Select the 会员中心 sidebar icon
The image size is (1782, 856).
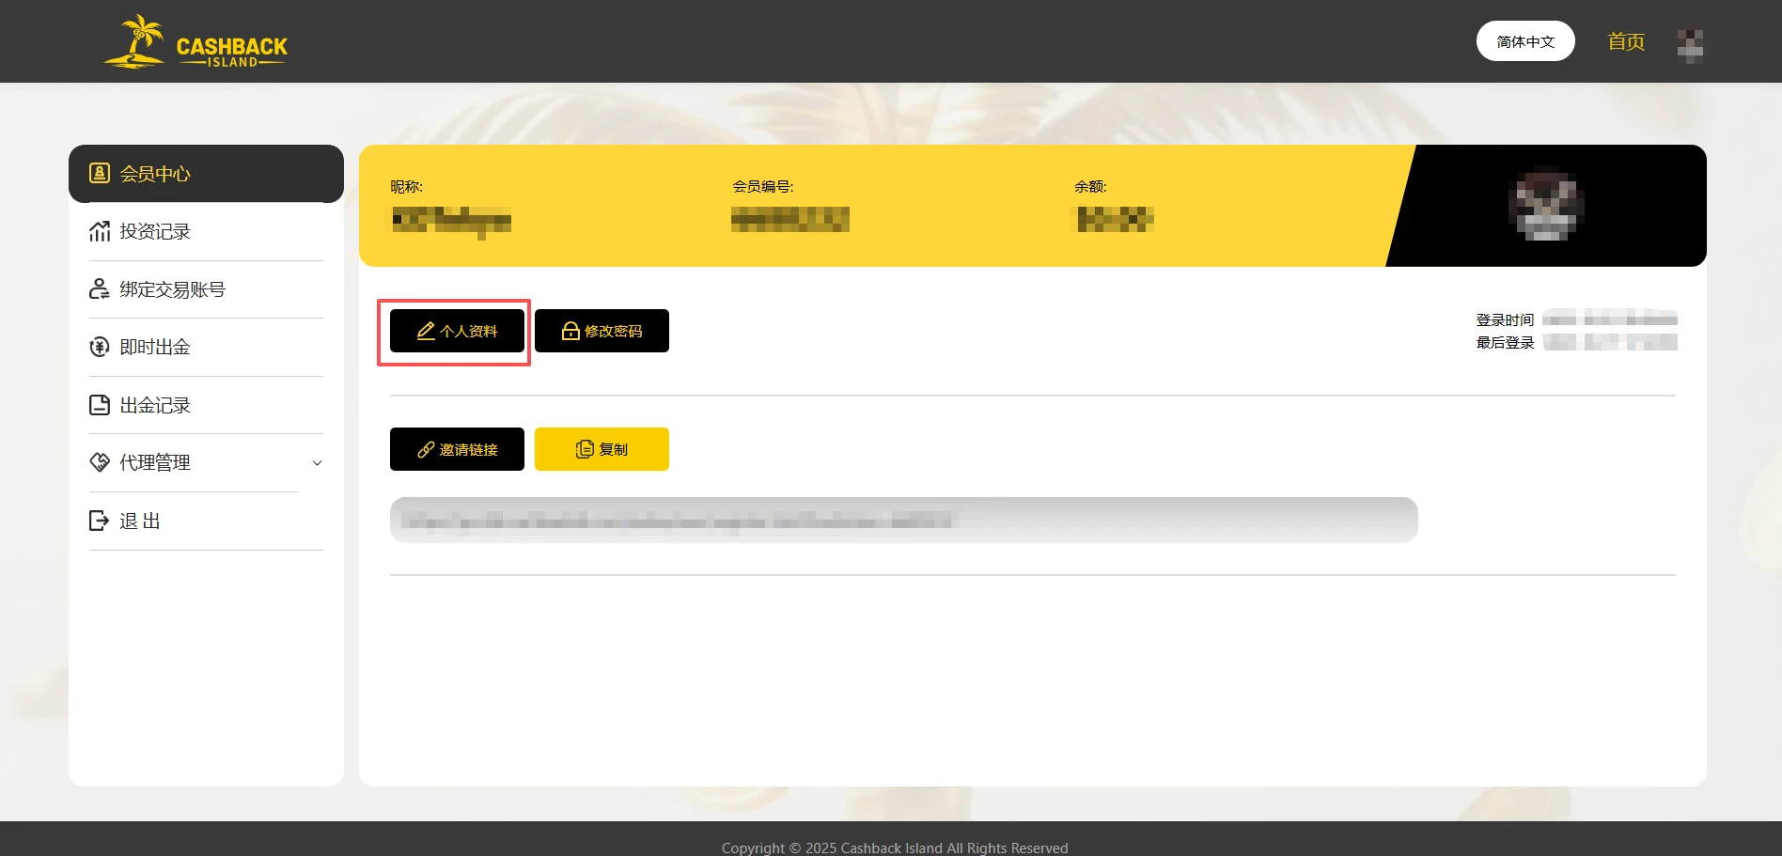coord(100,173)
